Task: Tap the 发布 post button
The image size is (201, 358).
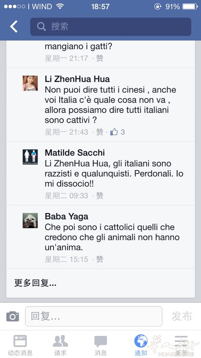Action: coord(182,317)
